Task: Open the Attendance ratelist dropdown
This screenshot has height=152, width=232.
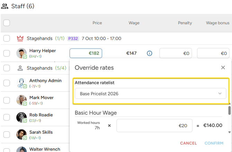Action: coord(151,94)
